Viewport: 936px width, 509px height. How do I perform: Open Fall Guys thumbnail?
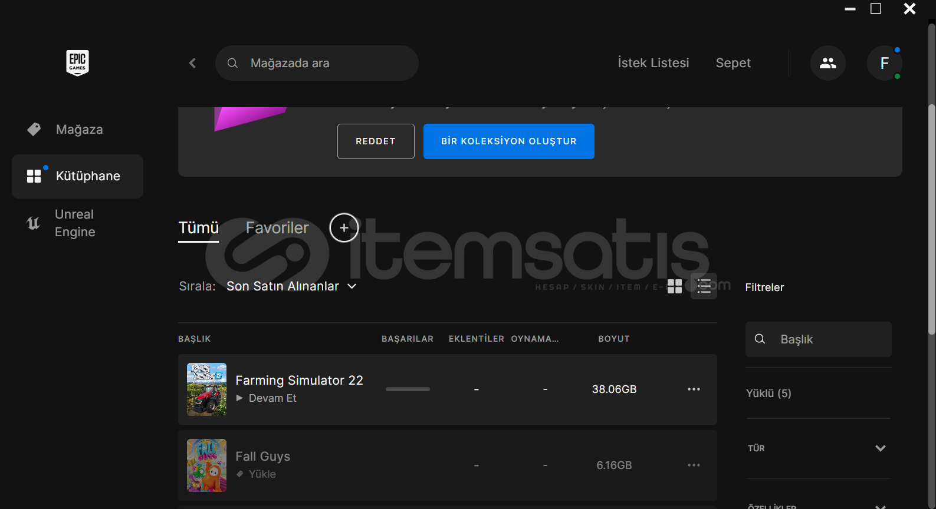coord(206,465)
